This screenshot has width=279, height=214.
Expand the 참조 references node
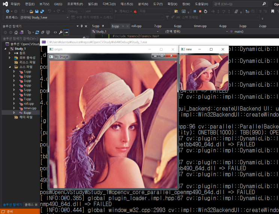[10, 53]
